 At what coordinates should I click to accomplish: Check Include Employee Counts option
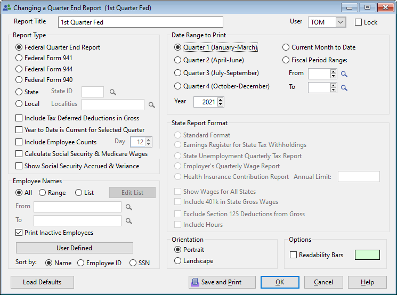coord(19,142)
